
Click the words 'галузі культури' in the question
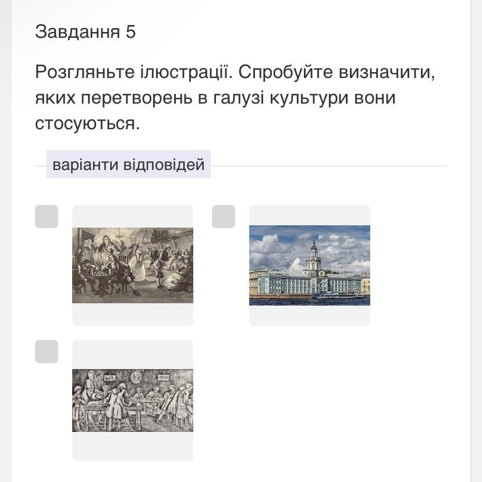pos(281,98)
